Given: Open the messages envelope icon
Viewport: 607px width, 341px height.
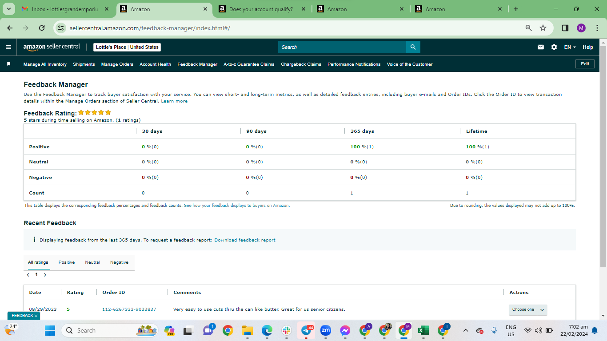Looking at the screenshot, I should [x=541, y=47].
